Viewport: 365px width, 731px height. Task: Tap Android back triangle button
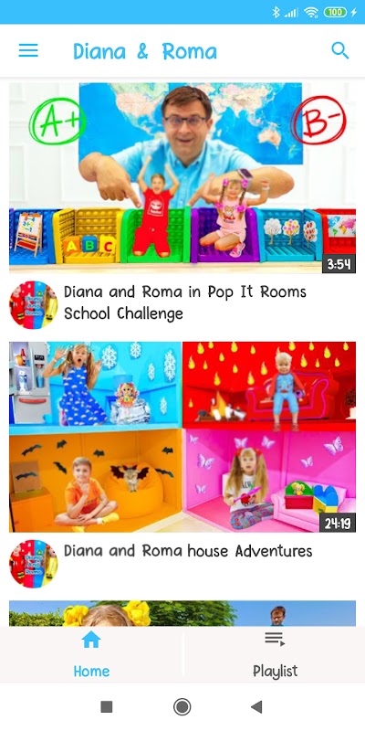pos(256,706)
